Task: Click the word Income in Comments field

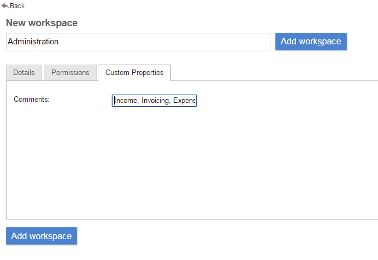Action: click(126, 101)
